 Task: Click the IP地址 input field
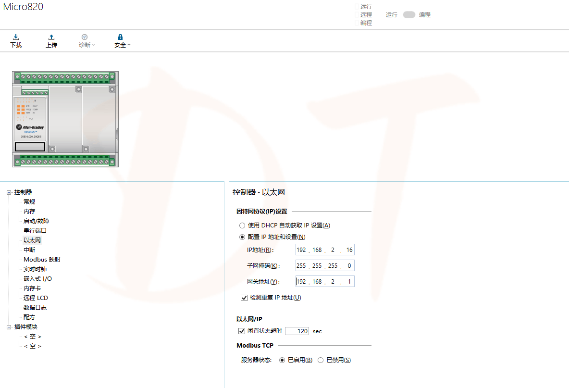(325, 250)
